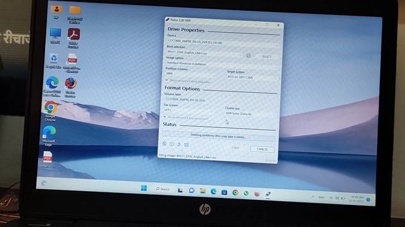
Task: Select PDF file below Microsoft Edge shortcut
Action: tap(47, 160)
